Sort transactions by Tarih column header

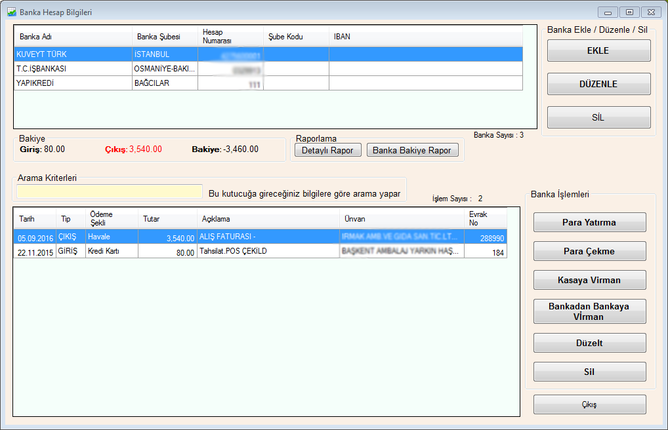(35, 219)
